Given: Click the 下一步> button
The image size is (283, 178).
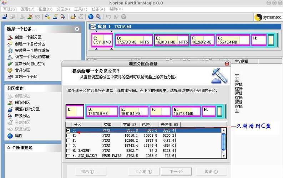Looking at the screenshot, I should tap(176, 172).
